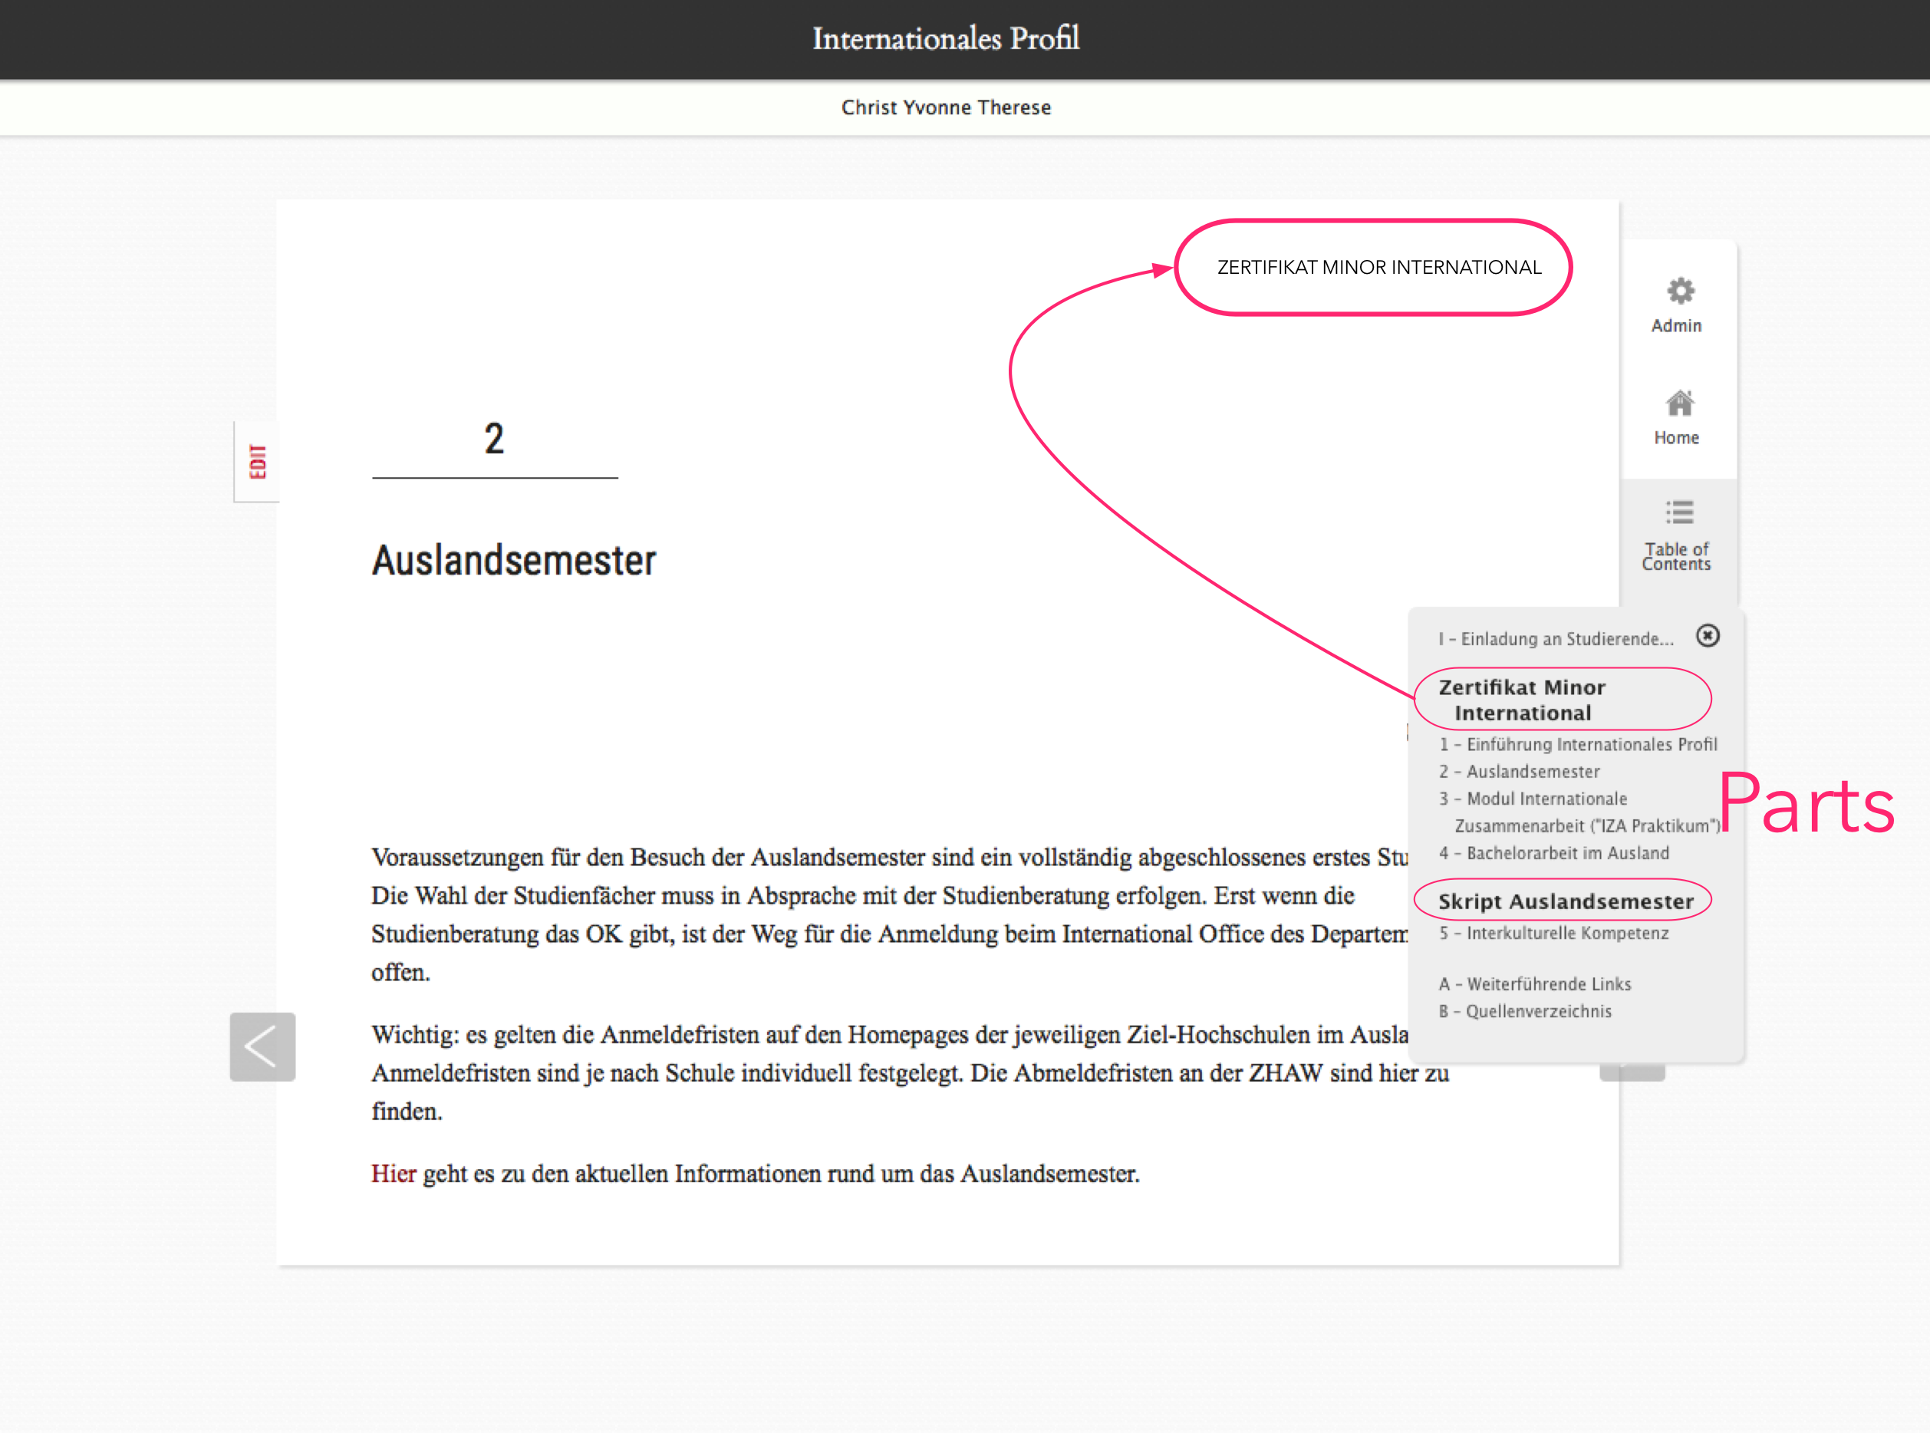Open chapter 5 Interkulturelle Kompetenz
The height and width of the screenshot is (1433, 1930).
coord(1553,934)
